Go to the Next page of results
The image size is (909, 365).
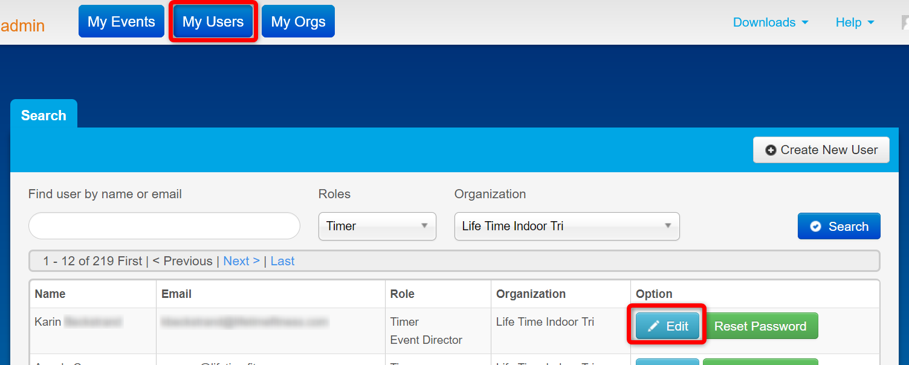click(241, 261)
